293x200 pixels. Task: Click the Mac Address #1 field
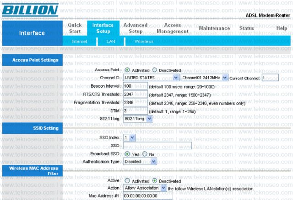point(148,196)
